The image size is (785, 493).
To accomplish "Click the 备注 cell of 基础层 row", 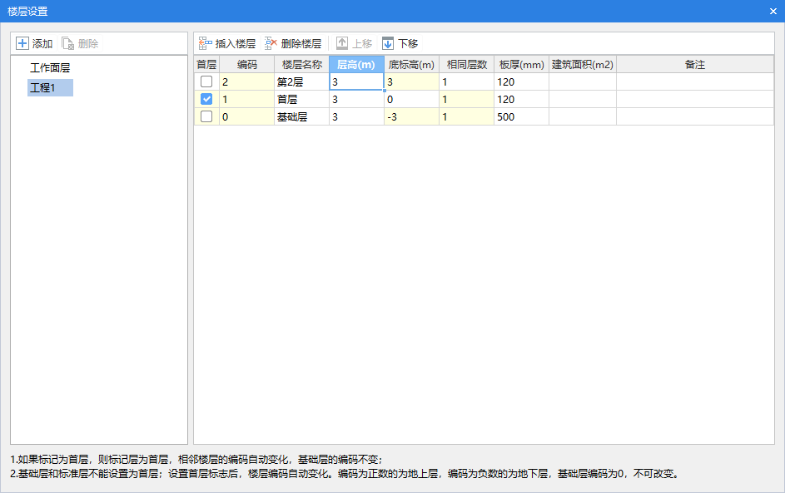I will pyautogui.click(x=694, y=116).
